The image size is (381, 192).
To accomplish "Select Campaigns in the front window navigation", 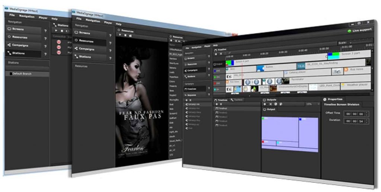I will click(195, 70).
